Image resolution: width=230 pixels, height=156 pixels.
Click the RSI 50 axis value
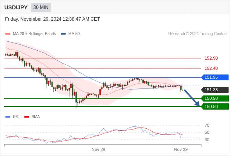(207, 132)
